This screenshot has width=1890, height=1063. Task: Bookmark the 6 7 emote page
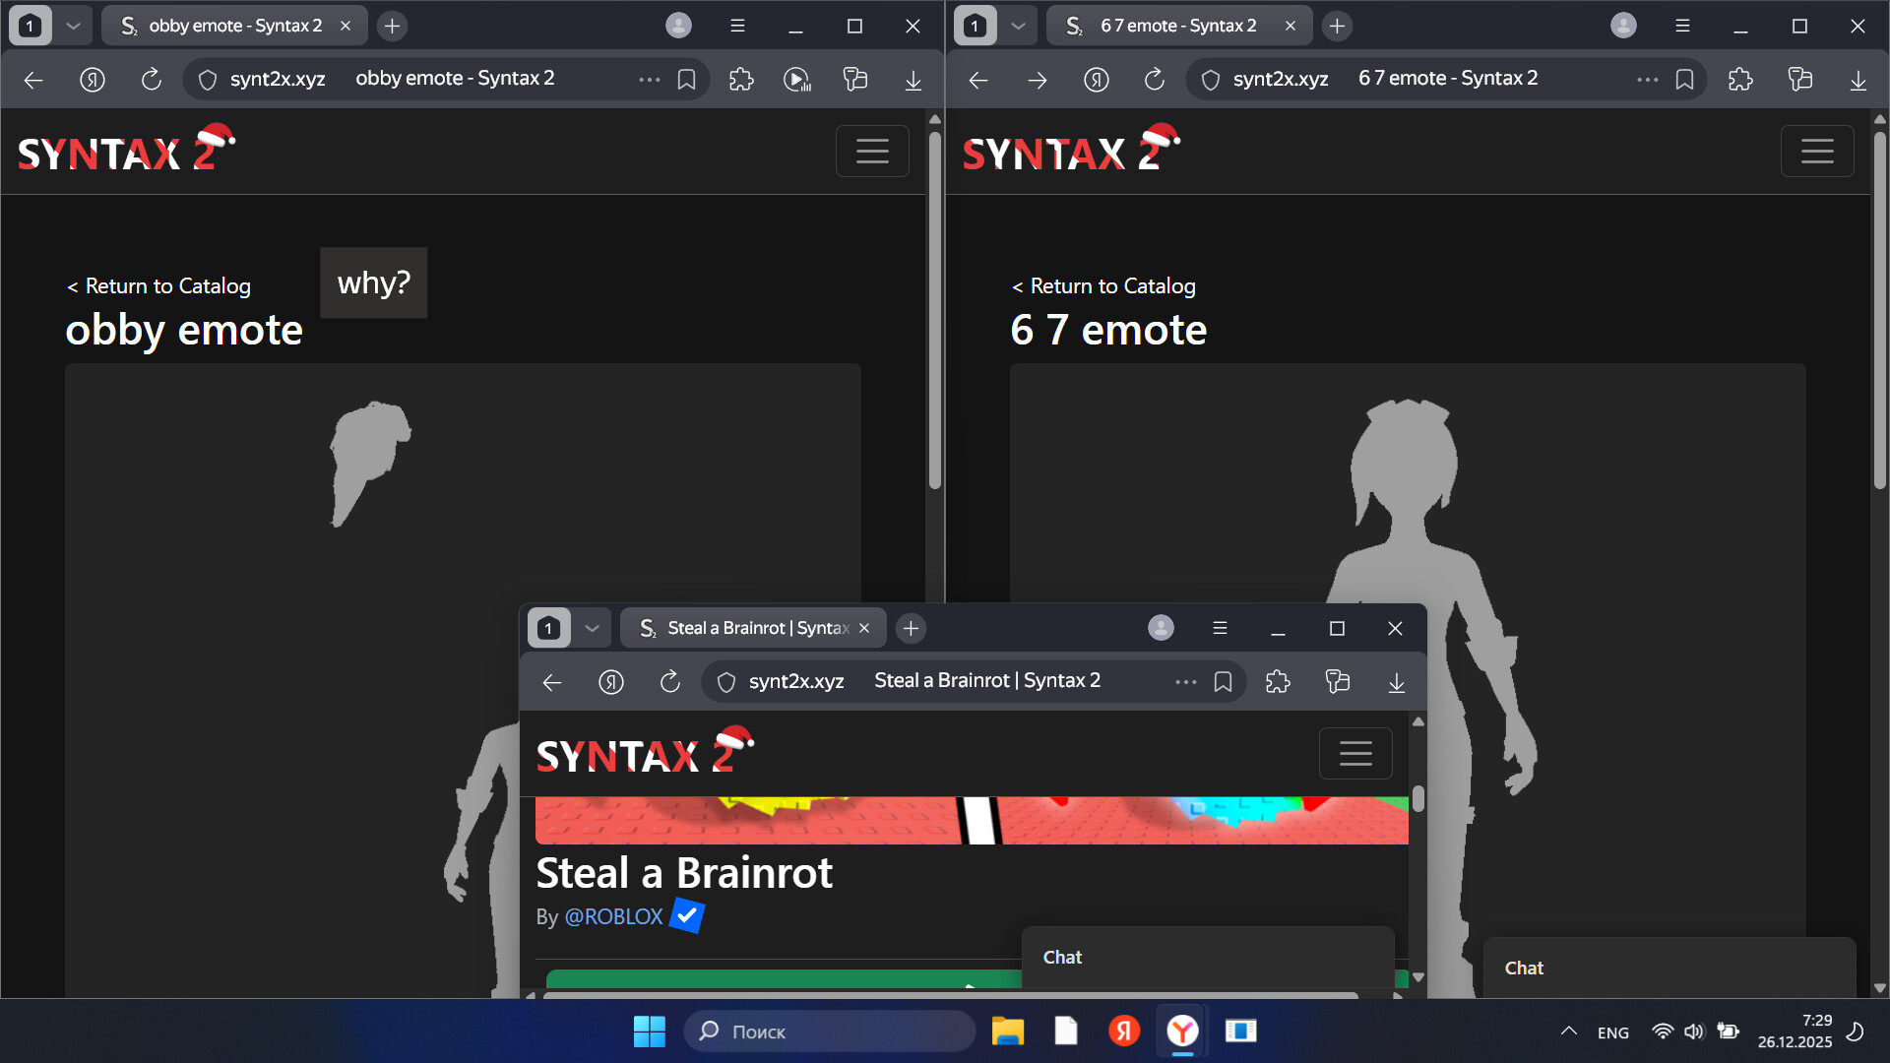coord(1684,79)
